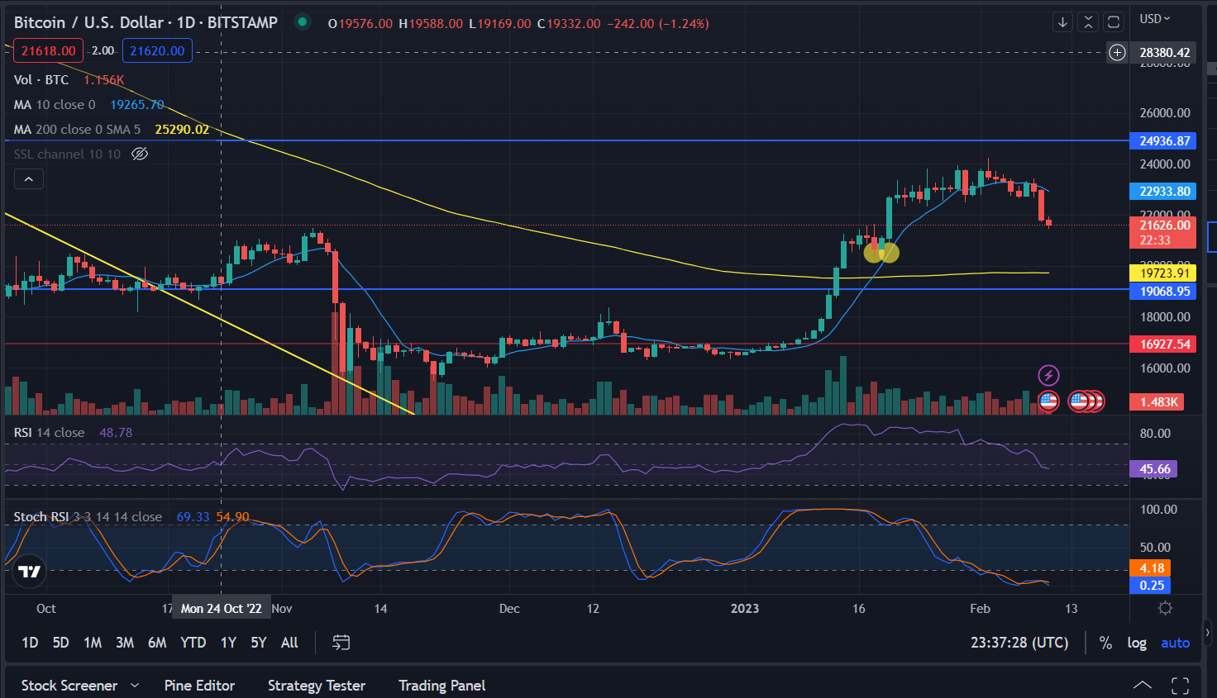
Task: Click the current price 21626.00 label
Action: 1163,232
